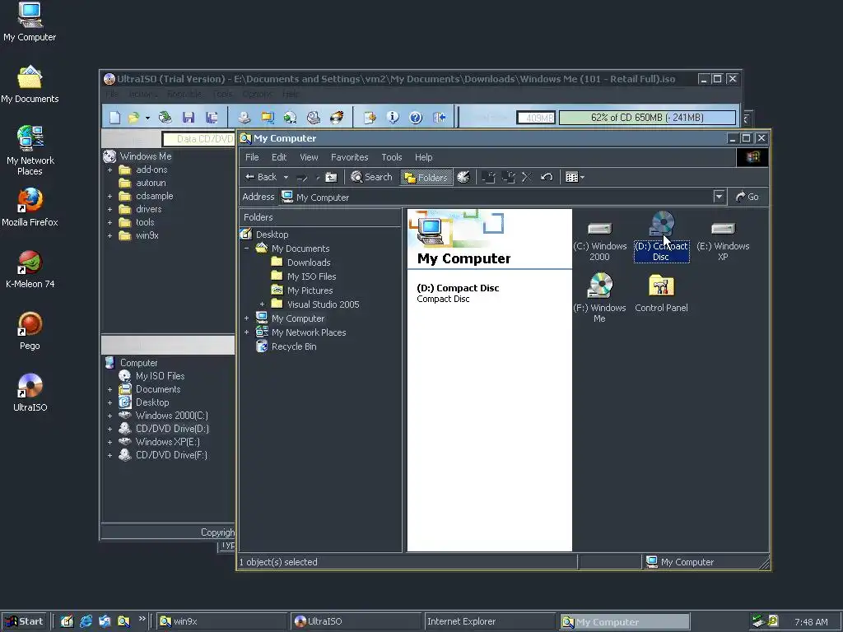The height and width of the screenshot is (632, 843).
Task: Click the Search button in Explorer toolbar
Action: coord(371,177)
